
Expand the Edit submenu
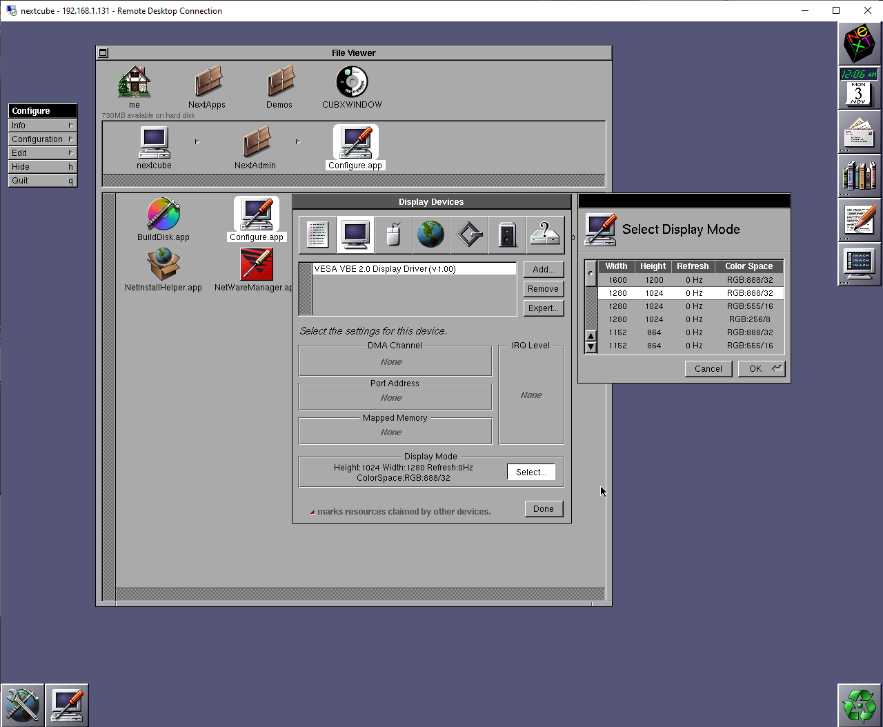[x=42, y=153]
